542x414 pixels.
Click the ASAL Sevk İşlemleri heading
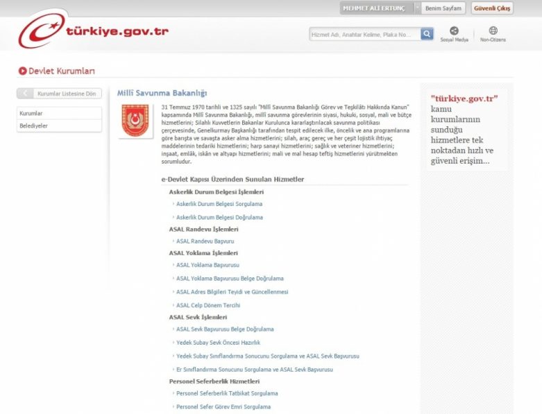pyautogui.click(x=198, y=317)
